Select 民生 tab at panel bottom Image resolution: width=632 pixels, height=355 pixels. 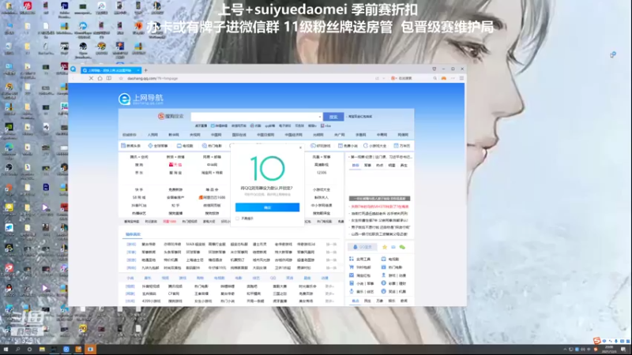(x=367, y=301)
